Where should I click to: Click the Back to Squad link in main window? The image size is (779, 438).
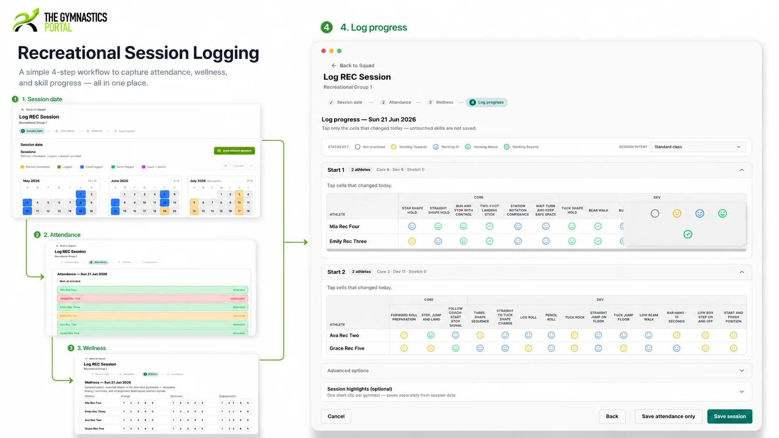point(353,66)
